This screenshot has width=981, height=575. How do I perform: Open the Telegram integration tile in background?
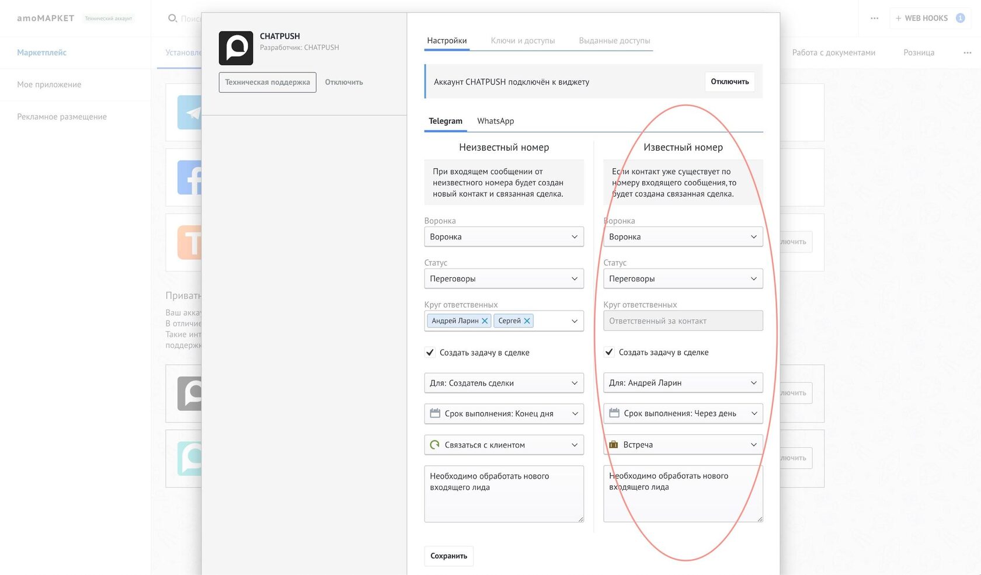coord(189,112)
